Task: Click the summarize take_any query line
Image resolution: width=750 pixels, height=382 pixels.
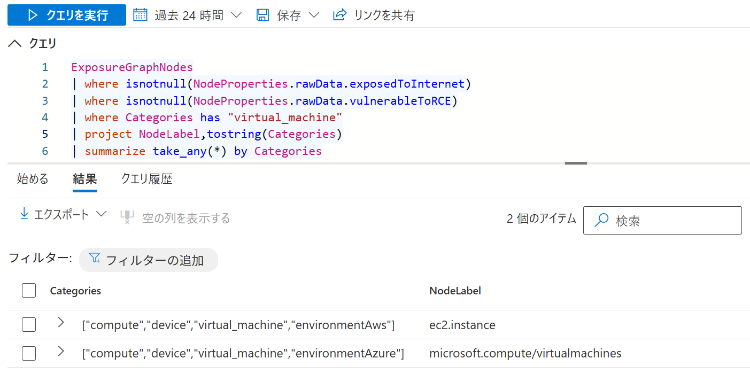Action: [197, 151]
